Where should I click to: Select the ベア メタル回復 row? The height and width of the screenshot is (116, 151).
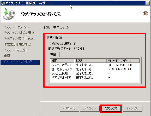coord(95,78)
